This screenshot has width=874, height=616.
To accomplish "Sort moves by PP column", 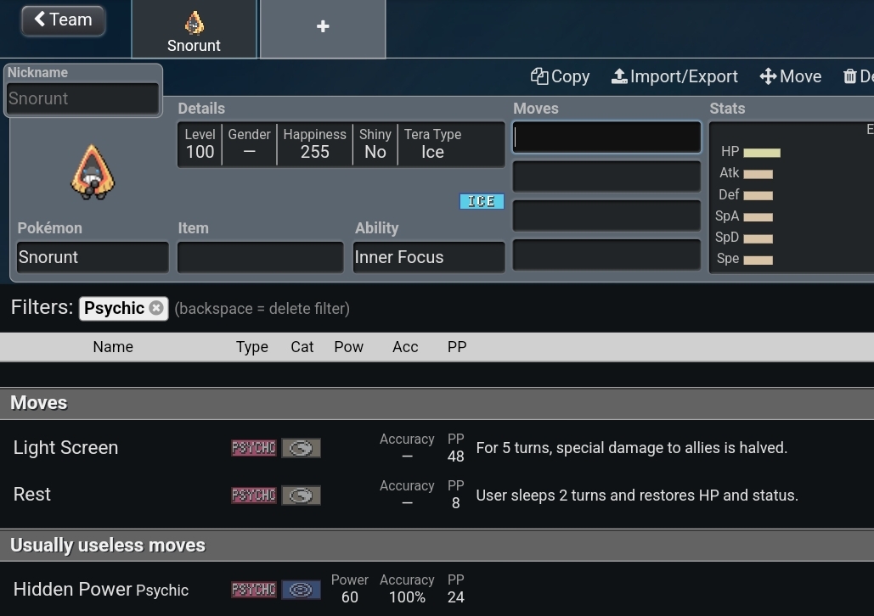I will coord(457,347).
